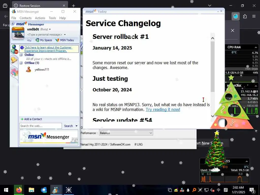Collapse the CPU-RAM widget panel
The width and height of the screenshot is (260, 195).
coord(256,47)
